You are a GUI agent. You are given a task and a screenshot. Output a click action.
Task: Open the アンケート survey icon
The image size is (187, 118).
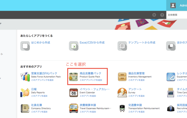tap(122, 93)
